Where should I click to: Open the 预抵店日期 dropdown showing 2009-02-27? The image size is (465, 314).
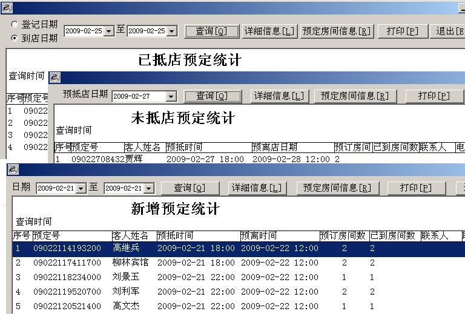(171, 96)
